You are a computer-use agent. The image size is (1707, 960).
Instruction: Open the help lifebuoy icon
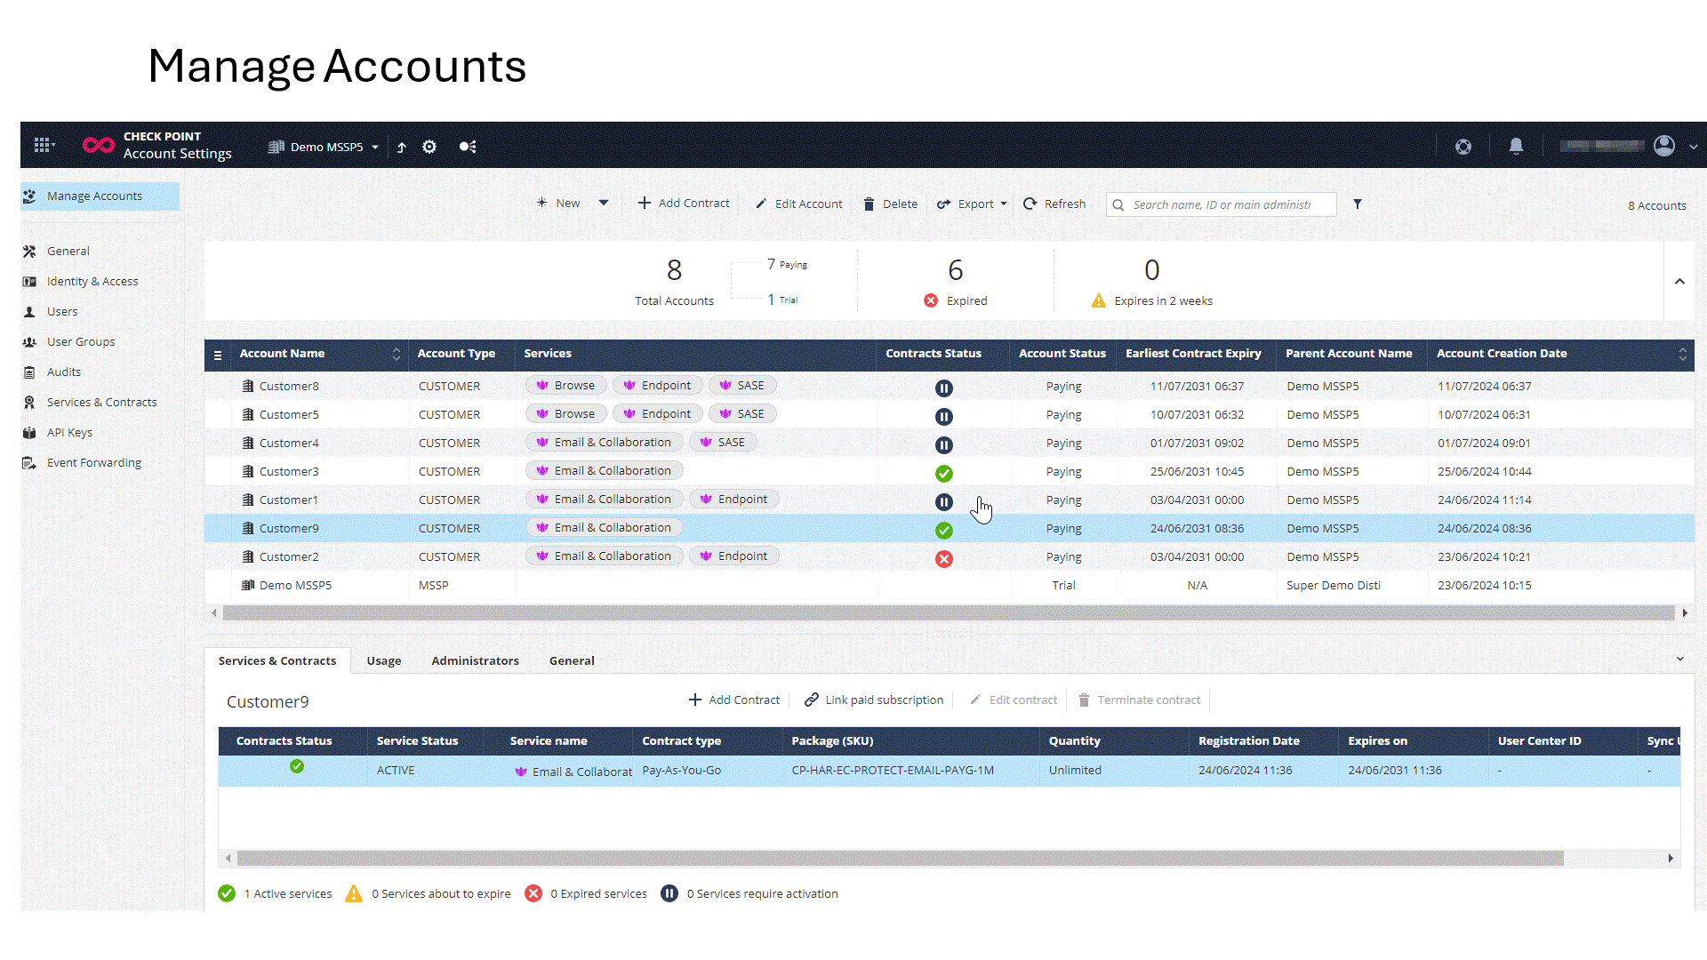1463,147
